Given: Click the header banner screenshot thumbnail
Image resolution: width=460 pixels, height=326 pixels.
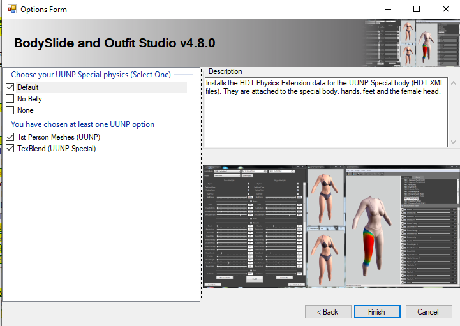Looking at the screenshot, I should coord(412,43).
